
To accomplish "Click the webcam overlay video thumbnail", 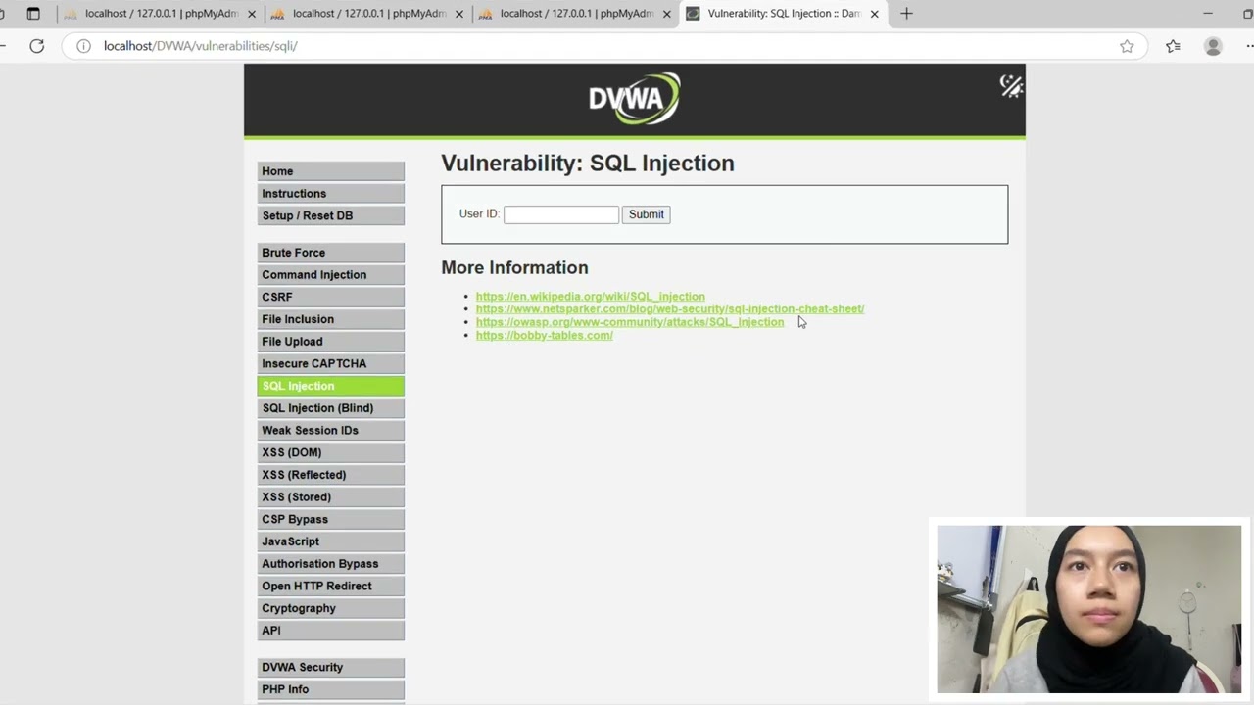I will tap(1089, 609).
